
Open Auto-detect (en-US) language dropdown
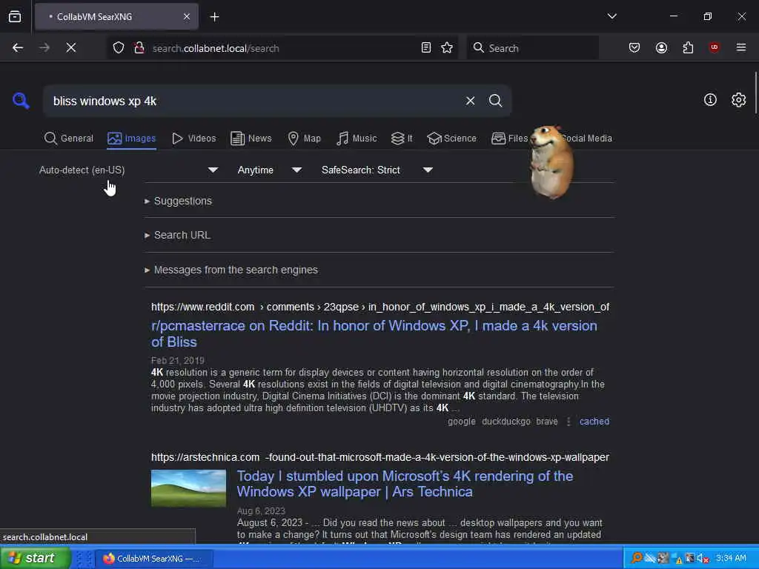[129, 170]
